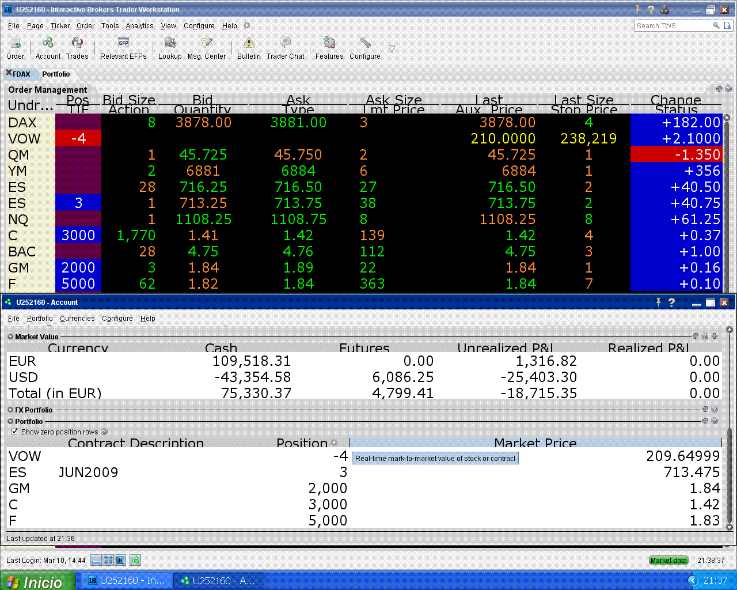The height and width of the screenshot is (590, 737).
Task: Click the ES JUN2009 contract row
Action: click(364, 472)
